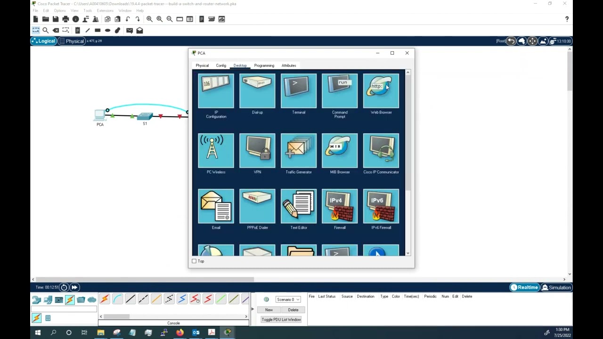Click the New file toolbar icon
Viewport: 603px width, 339px height.
coord(36,19)
